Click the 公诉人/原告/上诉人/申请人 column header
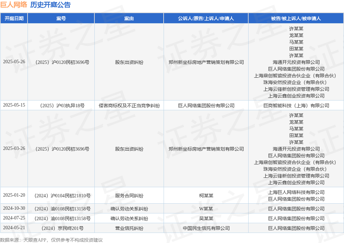The height and width of the screenshot is (243, 344). click(x=206, y=18)
